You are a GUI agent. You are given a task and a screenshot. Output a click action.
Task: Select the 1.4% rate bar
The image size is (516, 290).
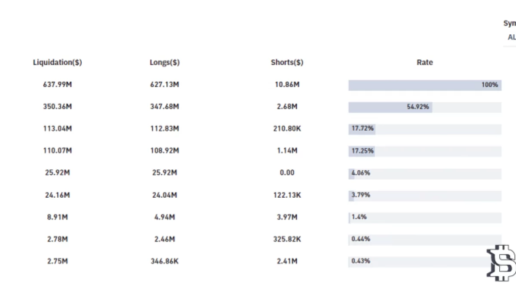(x=424, y=217)
